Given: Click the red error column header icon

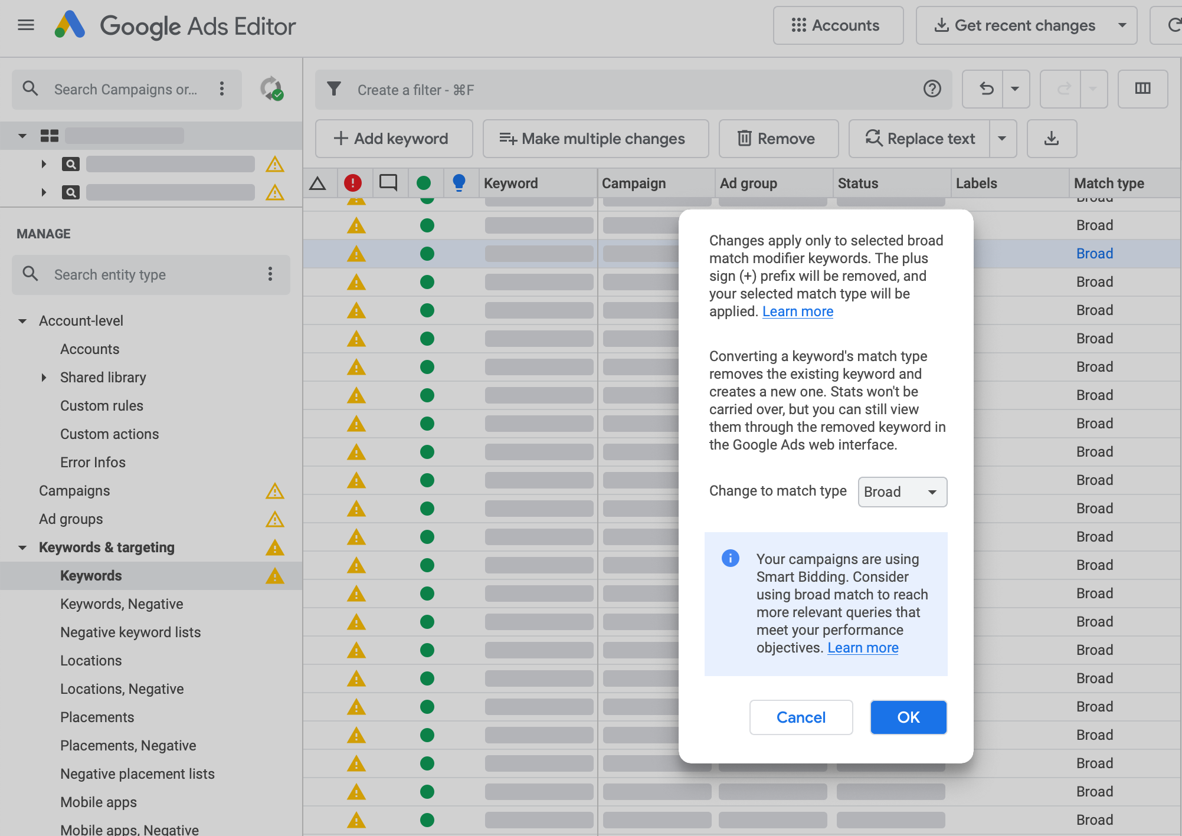Looking at the screenshot, I should tap(353, 183).
